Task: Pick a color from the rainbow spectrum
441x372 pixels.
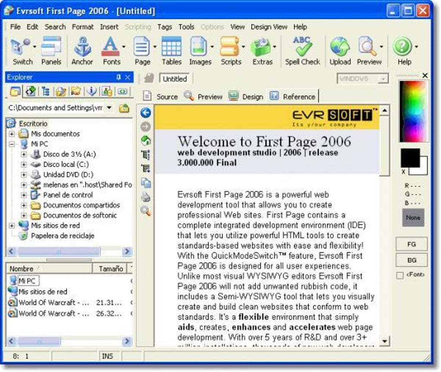Action: pos(413,112)
